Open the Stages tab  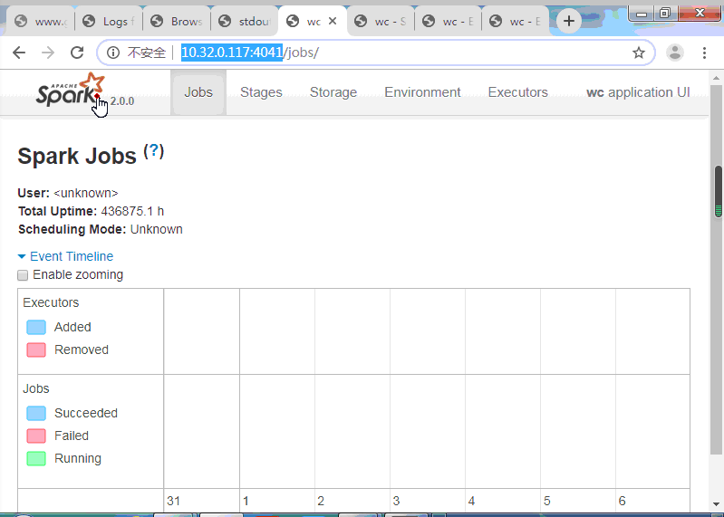[x=261, y=92]
